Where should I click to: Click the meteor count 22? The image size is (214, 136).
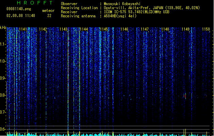tap(49, 16)
